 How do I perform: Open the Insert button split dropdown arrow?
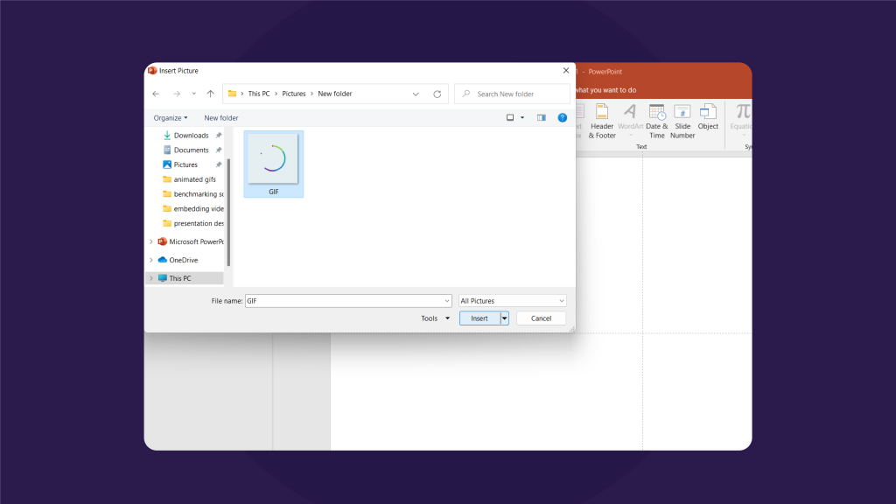click(504, 318)
